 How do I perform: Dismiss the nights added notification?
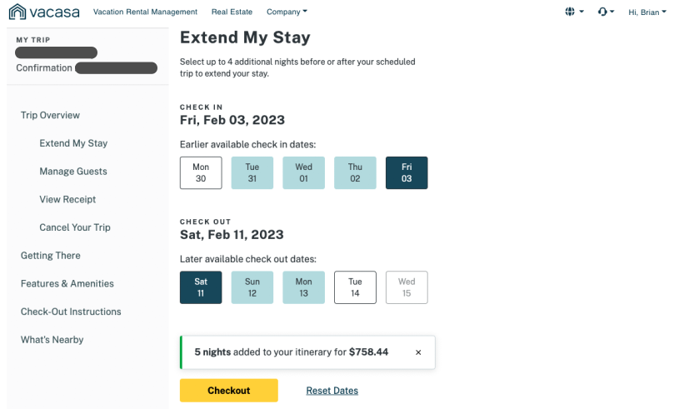pos(418,352)
